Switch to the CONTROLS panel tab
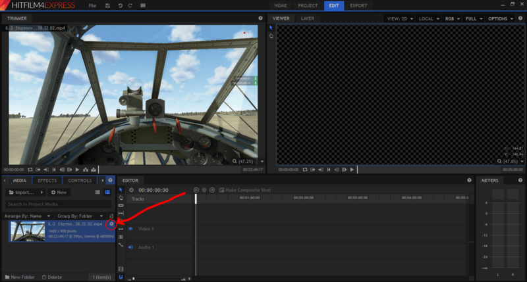Image resolution: width=527 pixels, height=282 pixels. click(x=80, y=180)
